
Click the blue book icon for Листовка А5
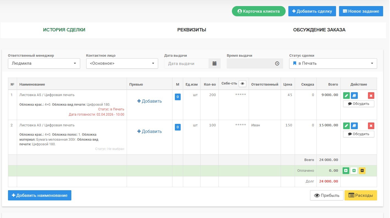354,96
